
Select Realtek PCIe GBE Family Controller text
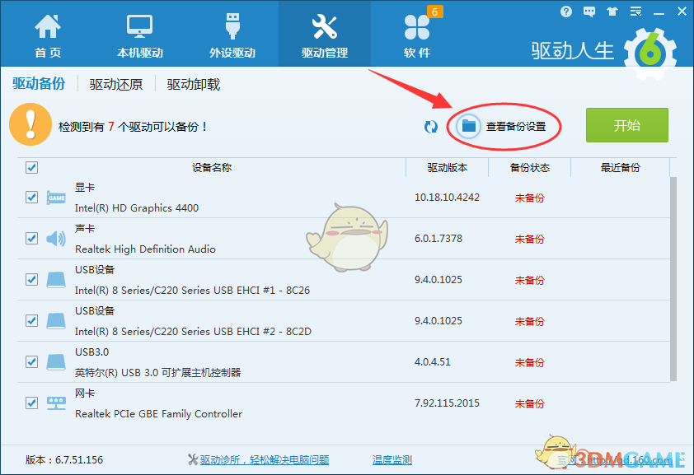(158, 413)
